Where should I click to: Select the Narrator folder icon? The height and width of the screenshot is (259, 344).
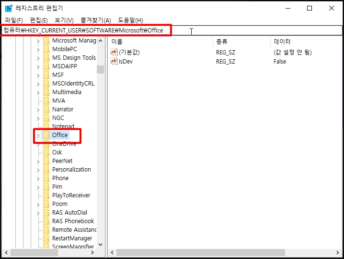46,109
